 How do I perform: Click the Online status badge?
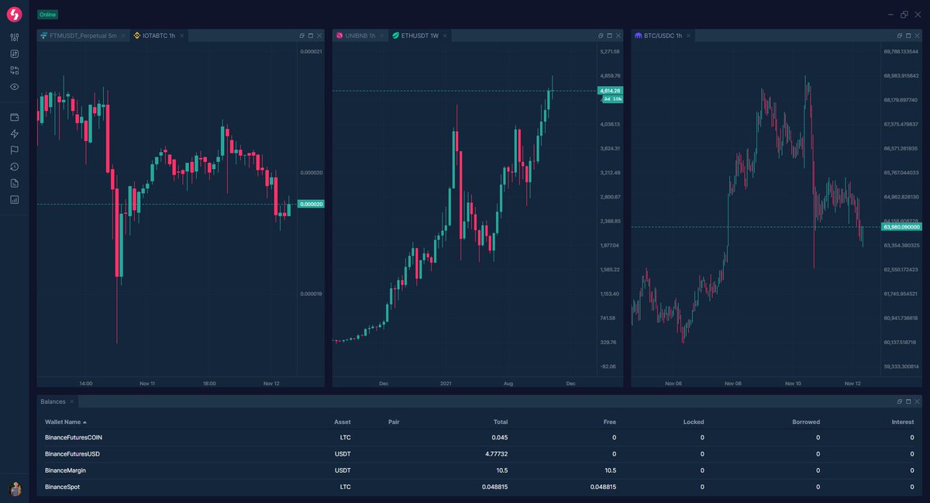[47, 14]
